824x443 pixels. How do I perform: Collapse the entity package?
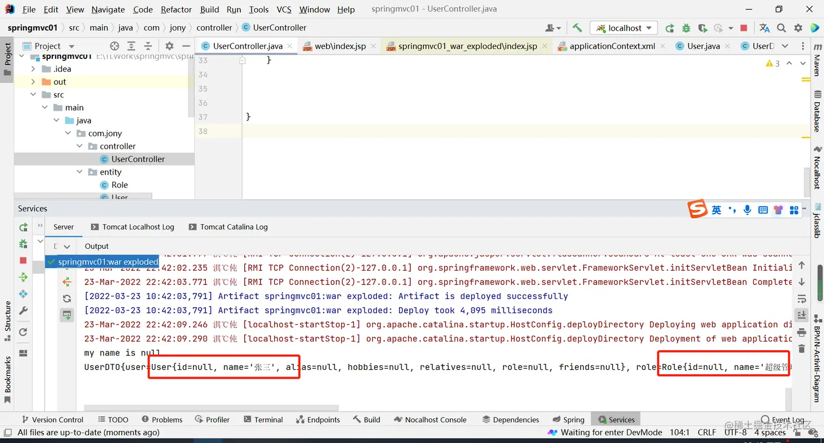point(80,172)
